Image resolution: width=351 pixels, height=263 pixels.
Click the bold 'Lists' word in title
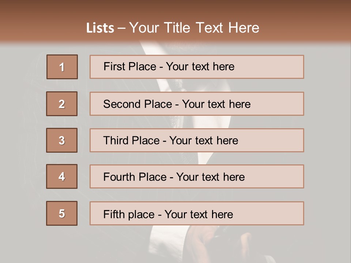[100, 28]
